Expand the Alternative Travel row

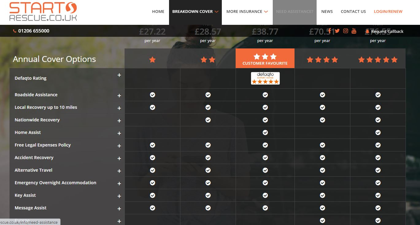119,171
